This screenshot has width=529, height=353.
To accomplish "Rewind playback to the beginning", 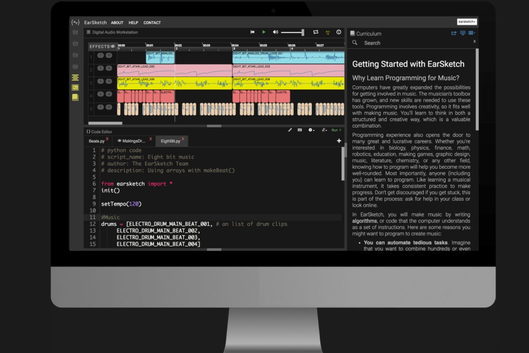I will [252, 32].
